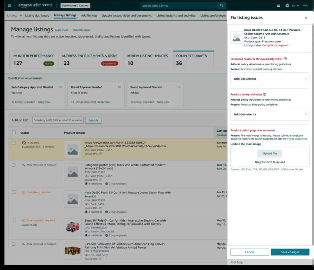This screenshot has width=314, height=270.
Task: Click Apply now on the Adidas card
Action: tap(163, 102)
